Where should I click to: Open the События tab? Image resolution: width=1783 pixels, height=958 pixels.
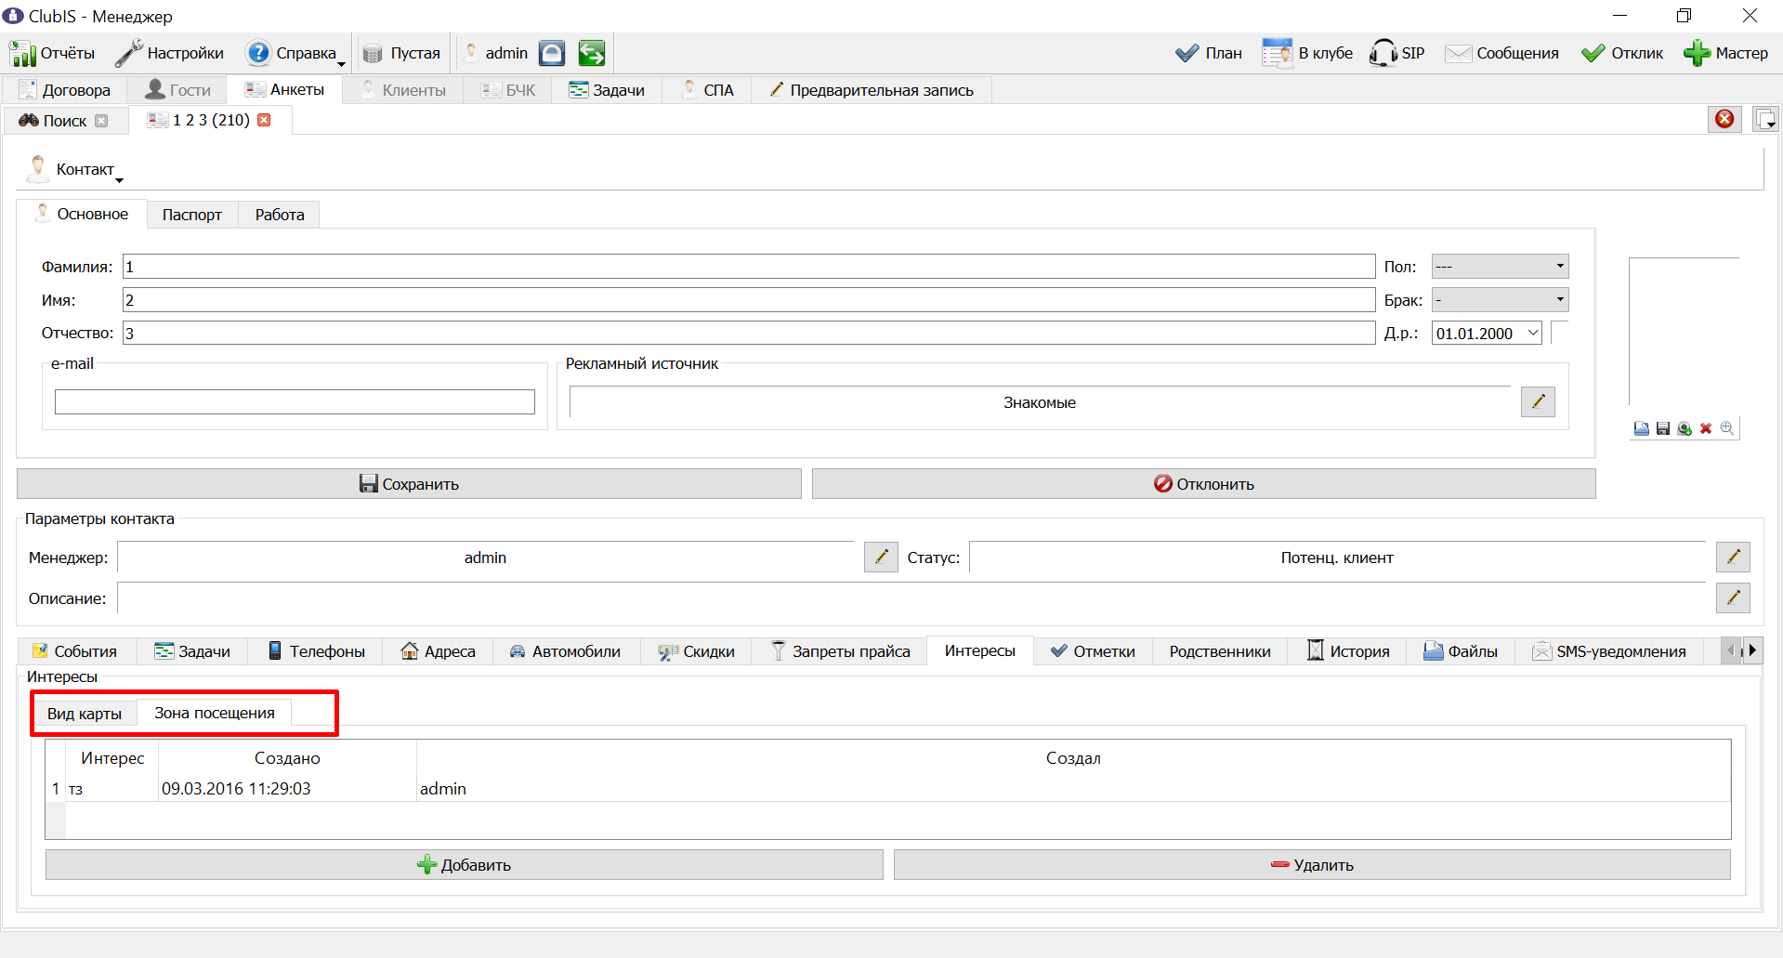point(76,651)
